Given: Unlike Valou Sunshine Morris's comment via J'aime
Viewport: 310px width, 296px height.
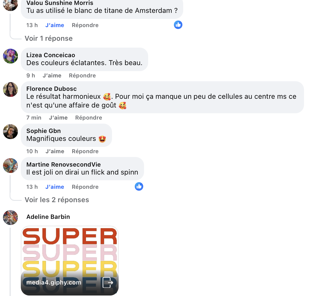Looking at the screenshot, I should click(55, 25).
